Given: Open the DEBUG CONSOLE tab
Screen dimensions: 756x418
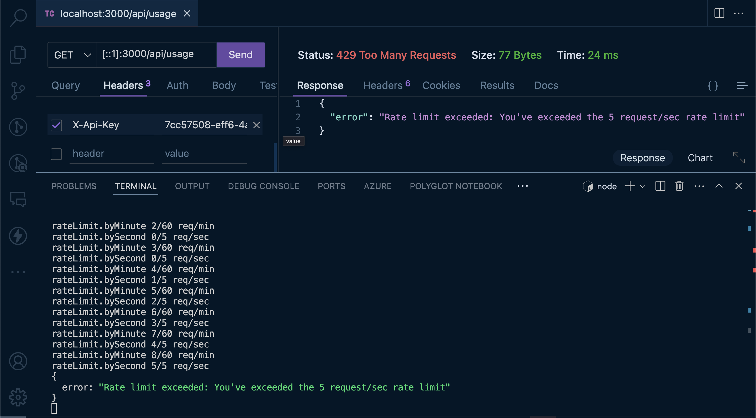Looking at the screenshot, I should 263,186.
